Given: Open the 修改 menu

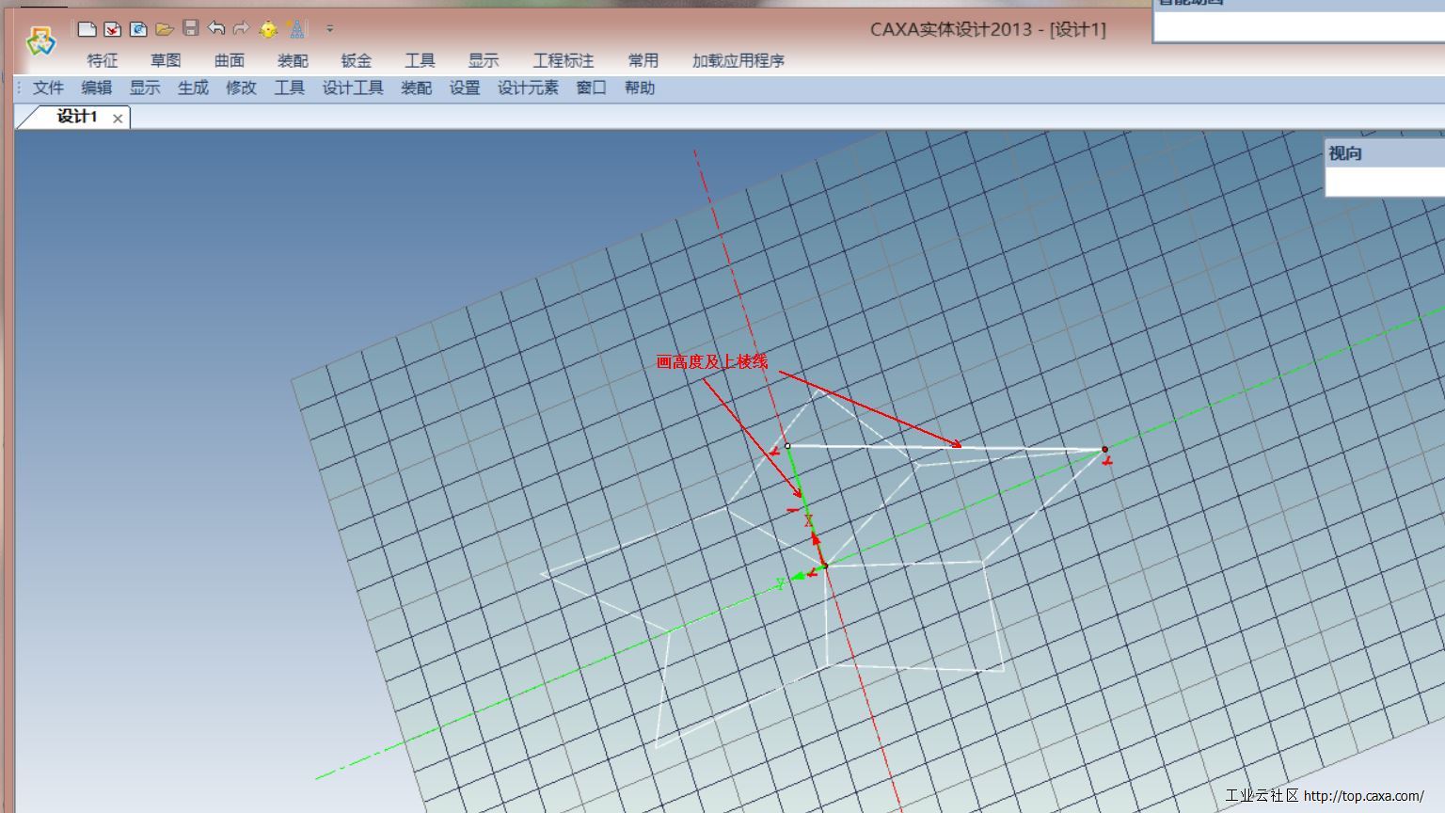Looking at the screenshot, I should click(241, 88).
